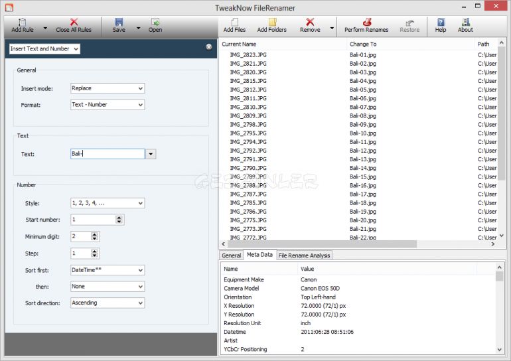The image size is (511, 361).
Task: Select file IMG_2815.JPG in list
Action: point(248,81)
